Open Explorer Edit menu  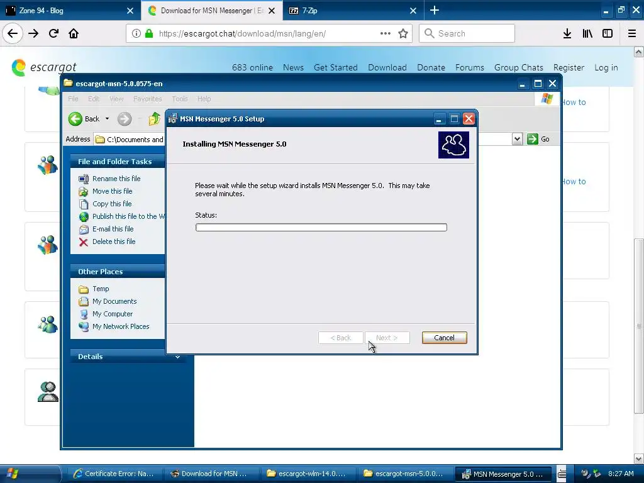(94, 99)
